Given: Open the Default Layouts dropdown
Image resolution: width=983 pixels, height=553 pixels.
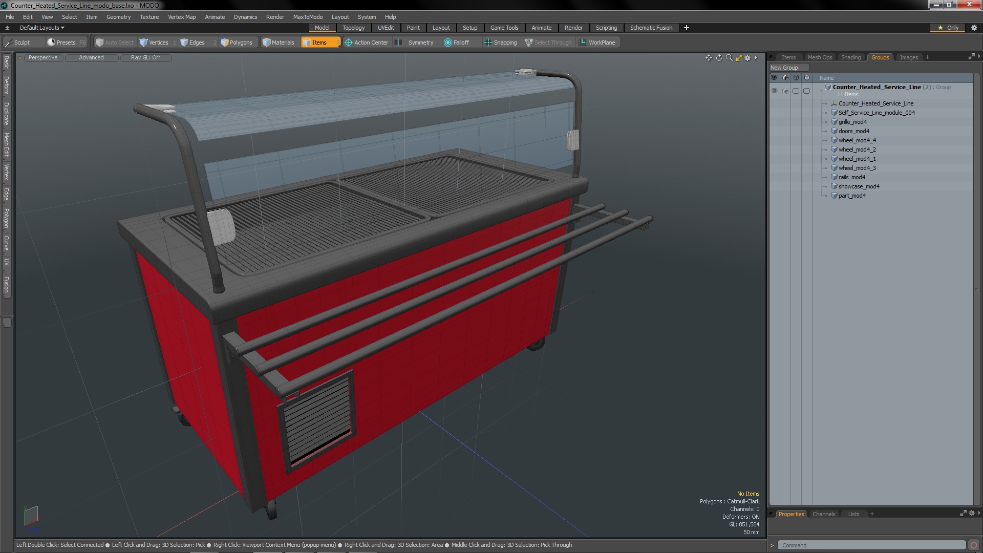Looking at the screenshot, I should point(42,28).
